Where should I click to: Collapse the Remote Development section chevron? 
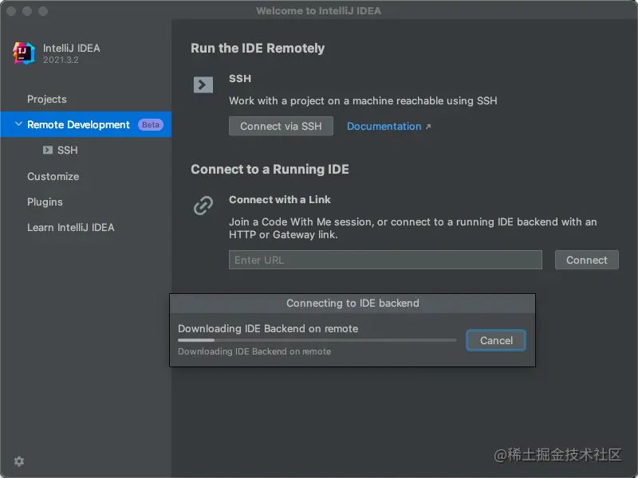click(18, 124)
